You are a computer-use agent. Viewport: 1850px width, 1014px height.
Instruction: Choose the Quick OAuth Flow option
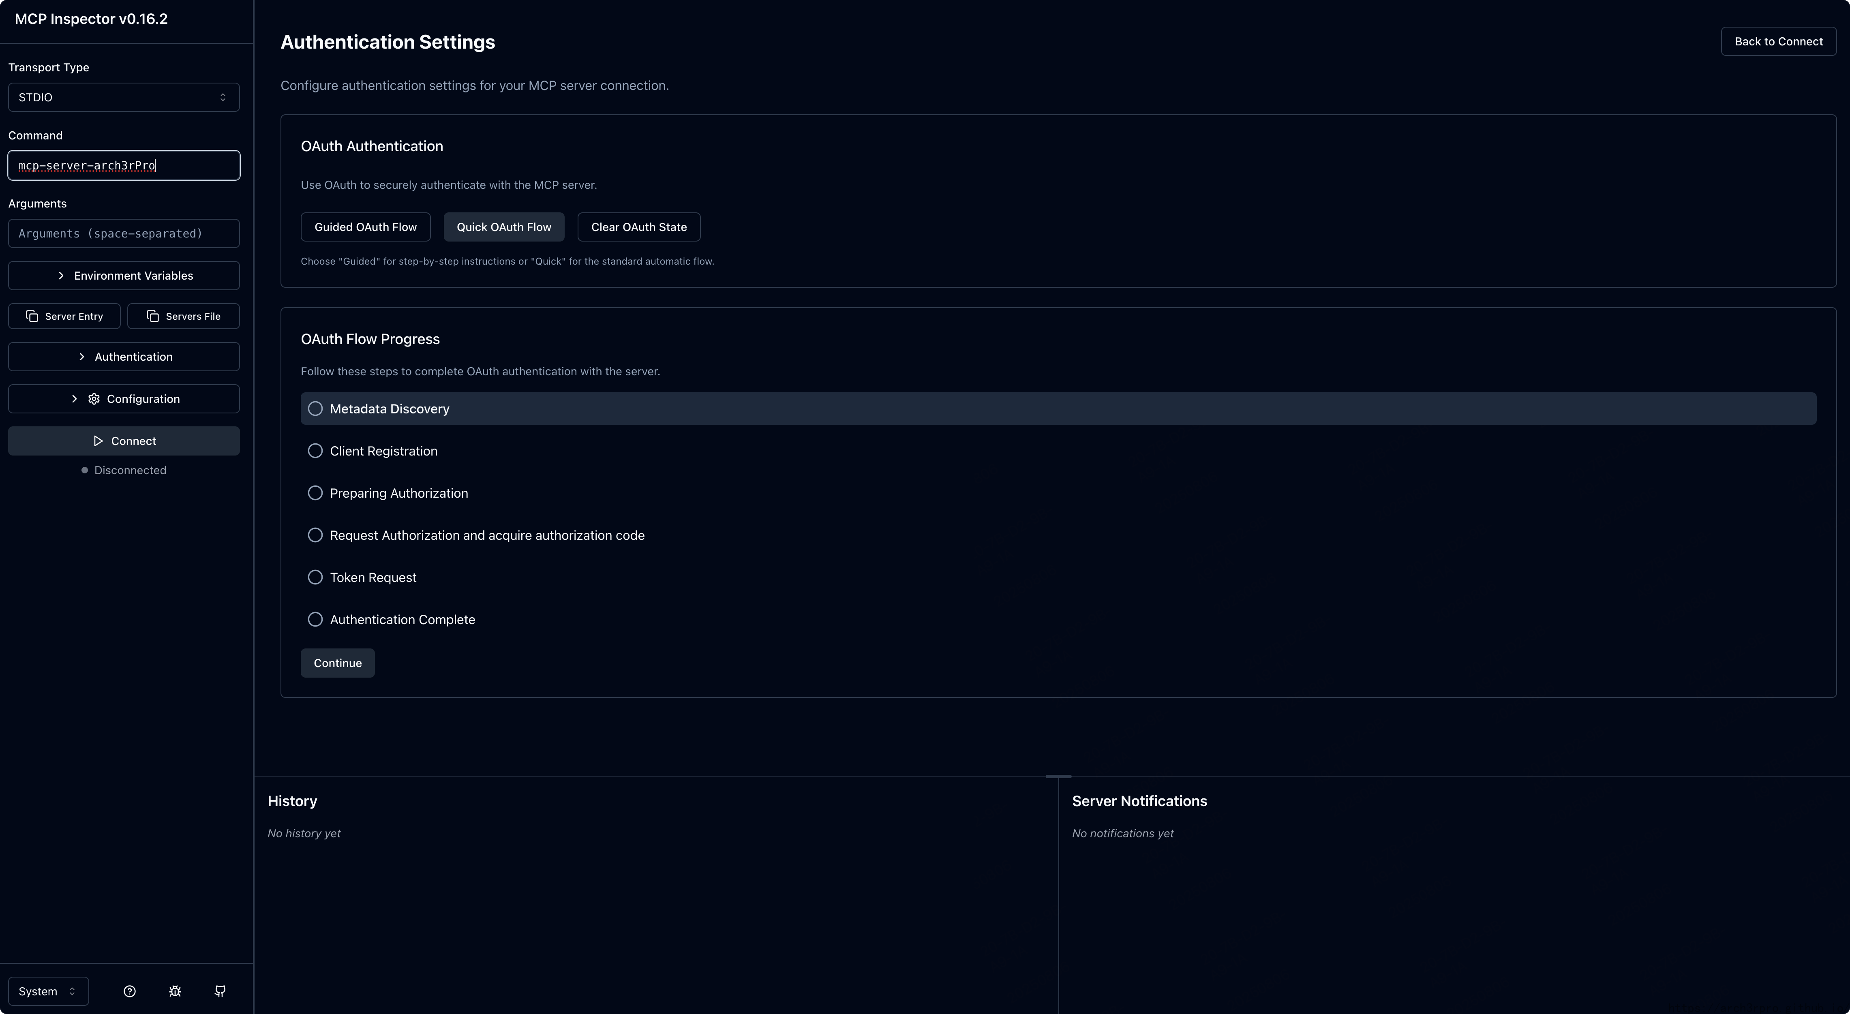tap(503, 227)
